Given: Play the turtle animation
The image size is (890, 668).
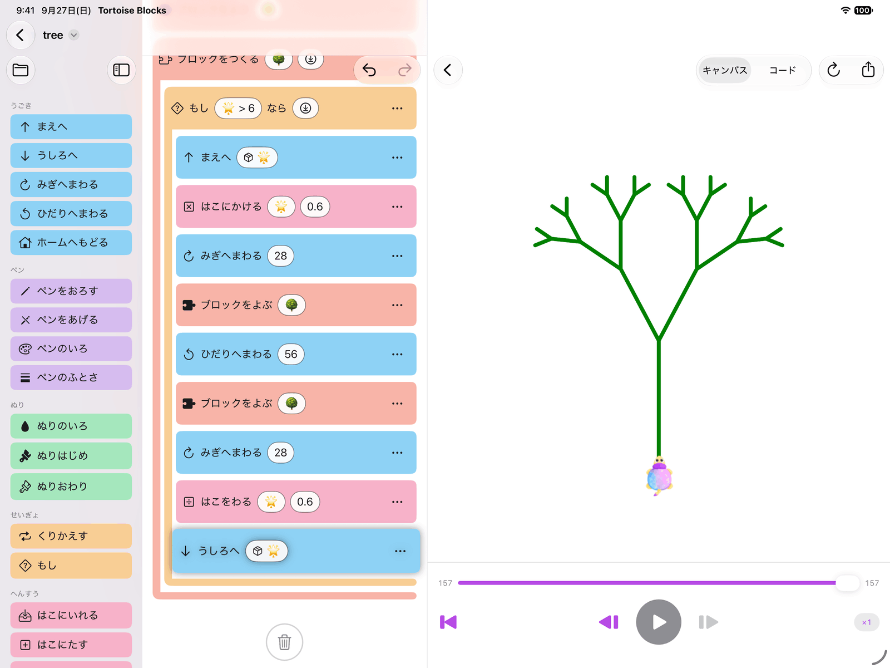Looking at the screenshot, I should (659, 622).
